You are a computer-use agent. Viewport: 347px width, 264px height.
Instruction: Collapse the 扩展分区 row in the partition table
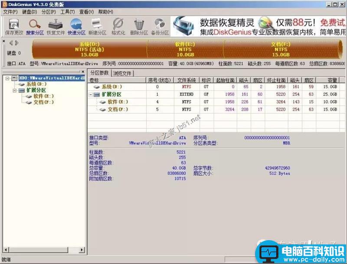coord(91,95)
